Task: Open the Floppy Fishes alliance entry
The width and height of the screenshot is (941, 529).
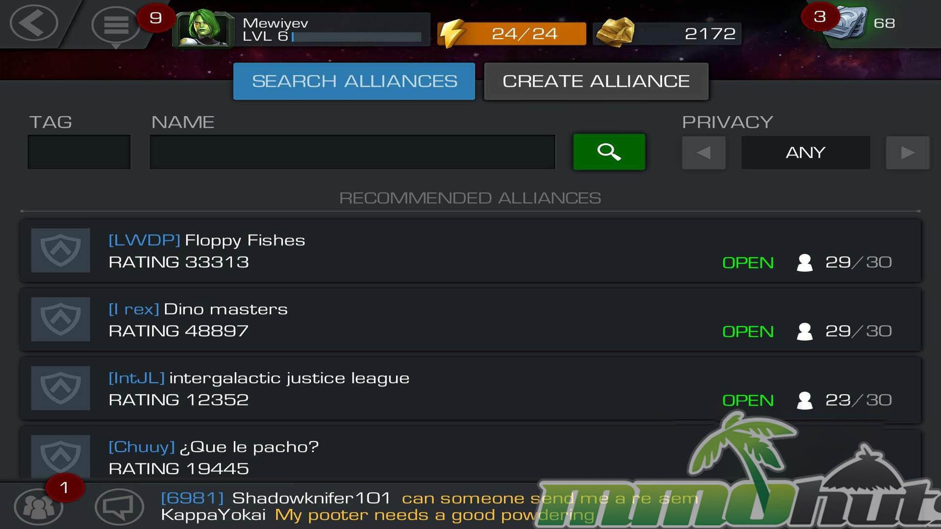Action: tap(470, 250)
